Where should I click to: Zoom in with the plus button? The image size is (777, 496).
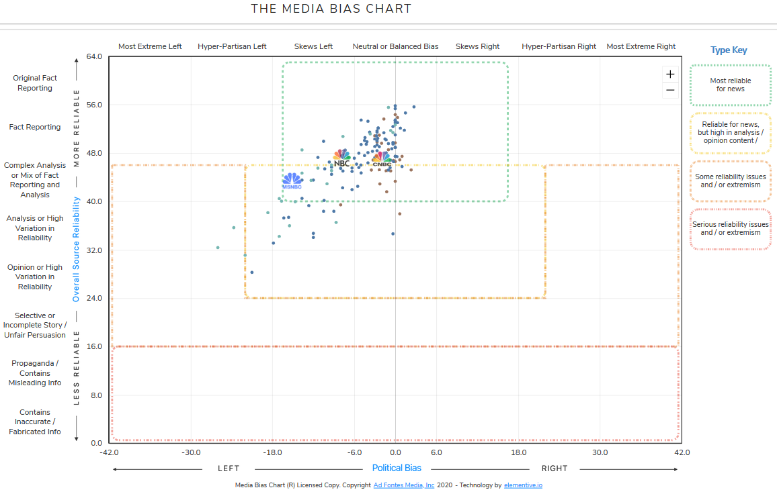click(x=670, y=75)
